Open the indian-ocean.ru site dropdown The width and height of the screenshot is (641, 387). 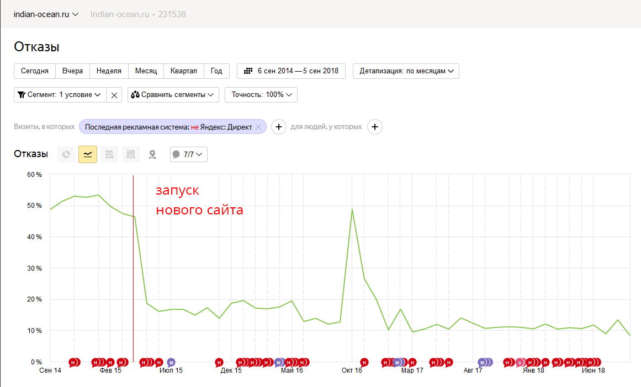pyautogui.click(x=46, y=14)
